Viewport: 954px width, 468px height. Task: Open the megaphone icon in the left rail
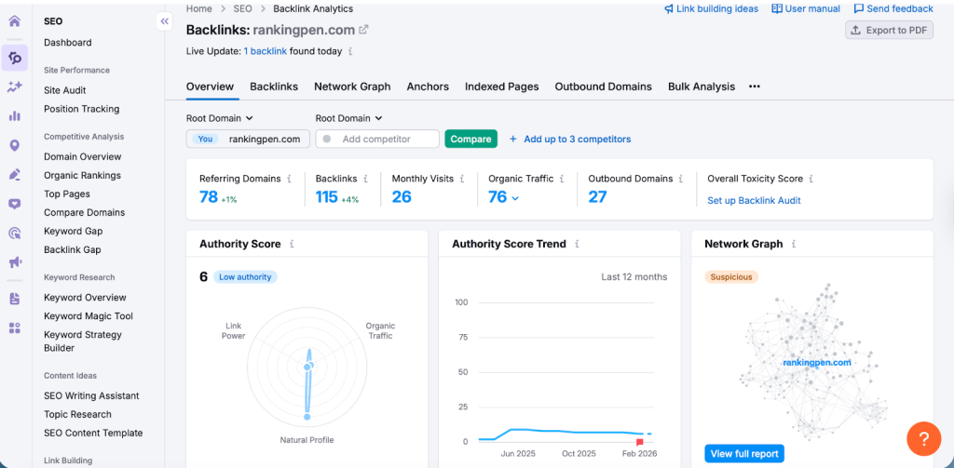click(14, 263)
